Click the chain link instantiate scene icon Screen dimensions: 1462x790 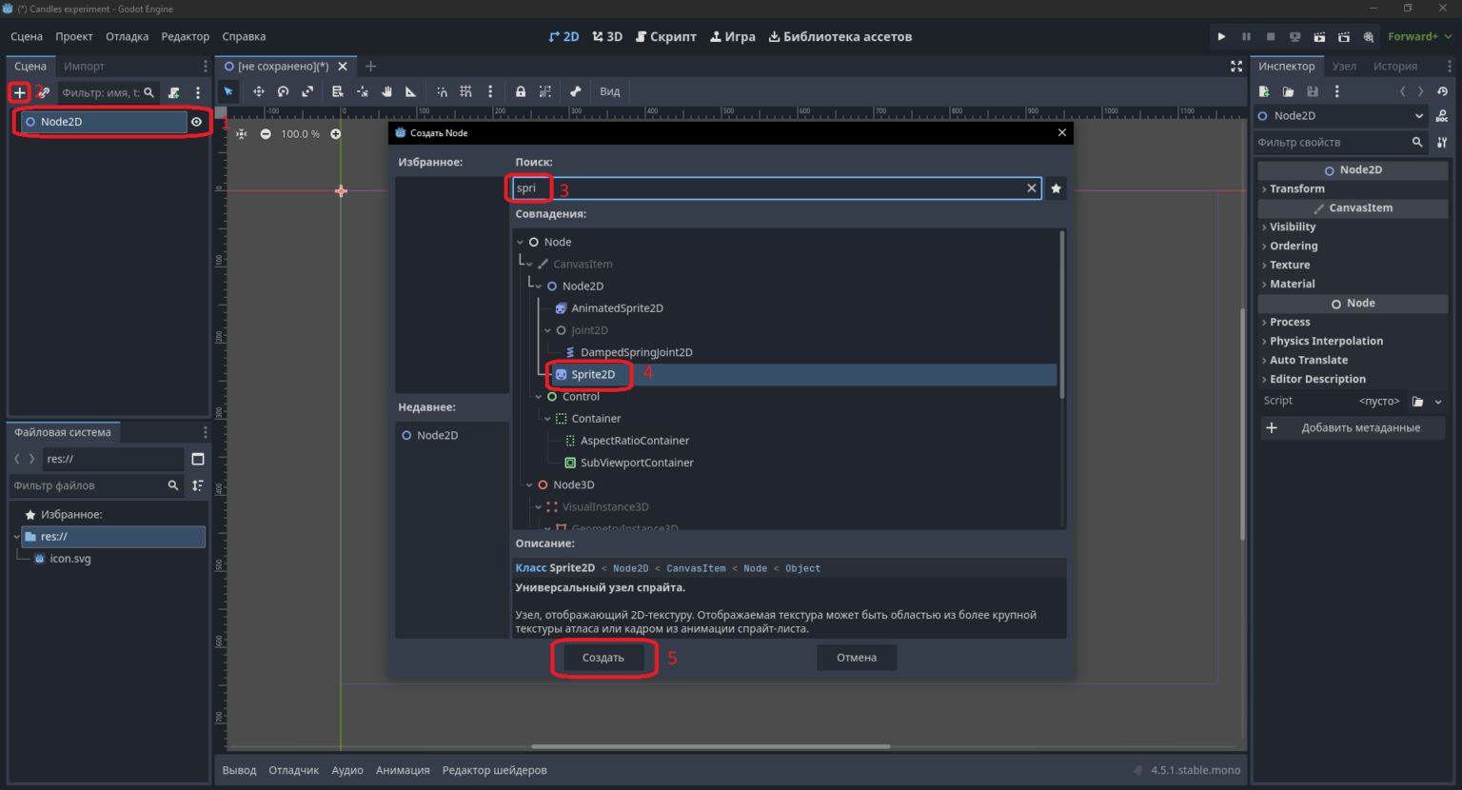[44, 92]
